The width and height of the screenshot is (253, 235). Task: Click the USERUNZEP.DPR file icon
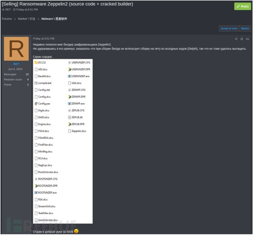(70, 69)
